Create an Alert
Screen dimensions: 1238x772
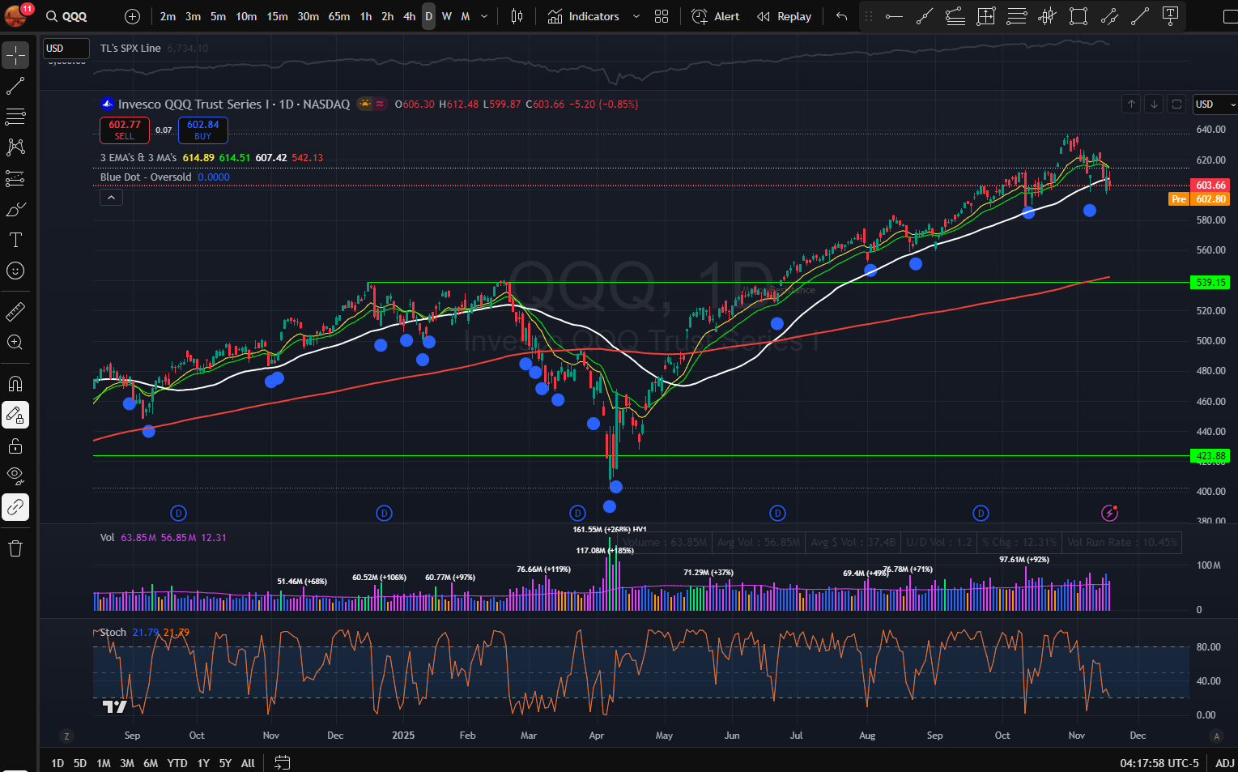click(716, 16)
